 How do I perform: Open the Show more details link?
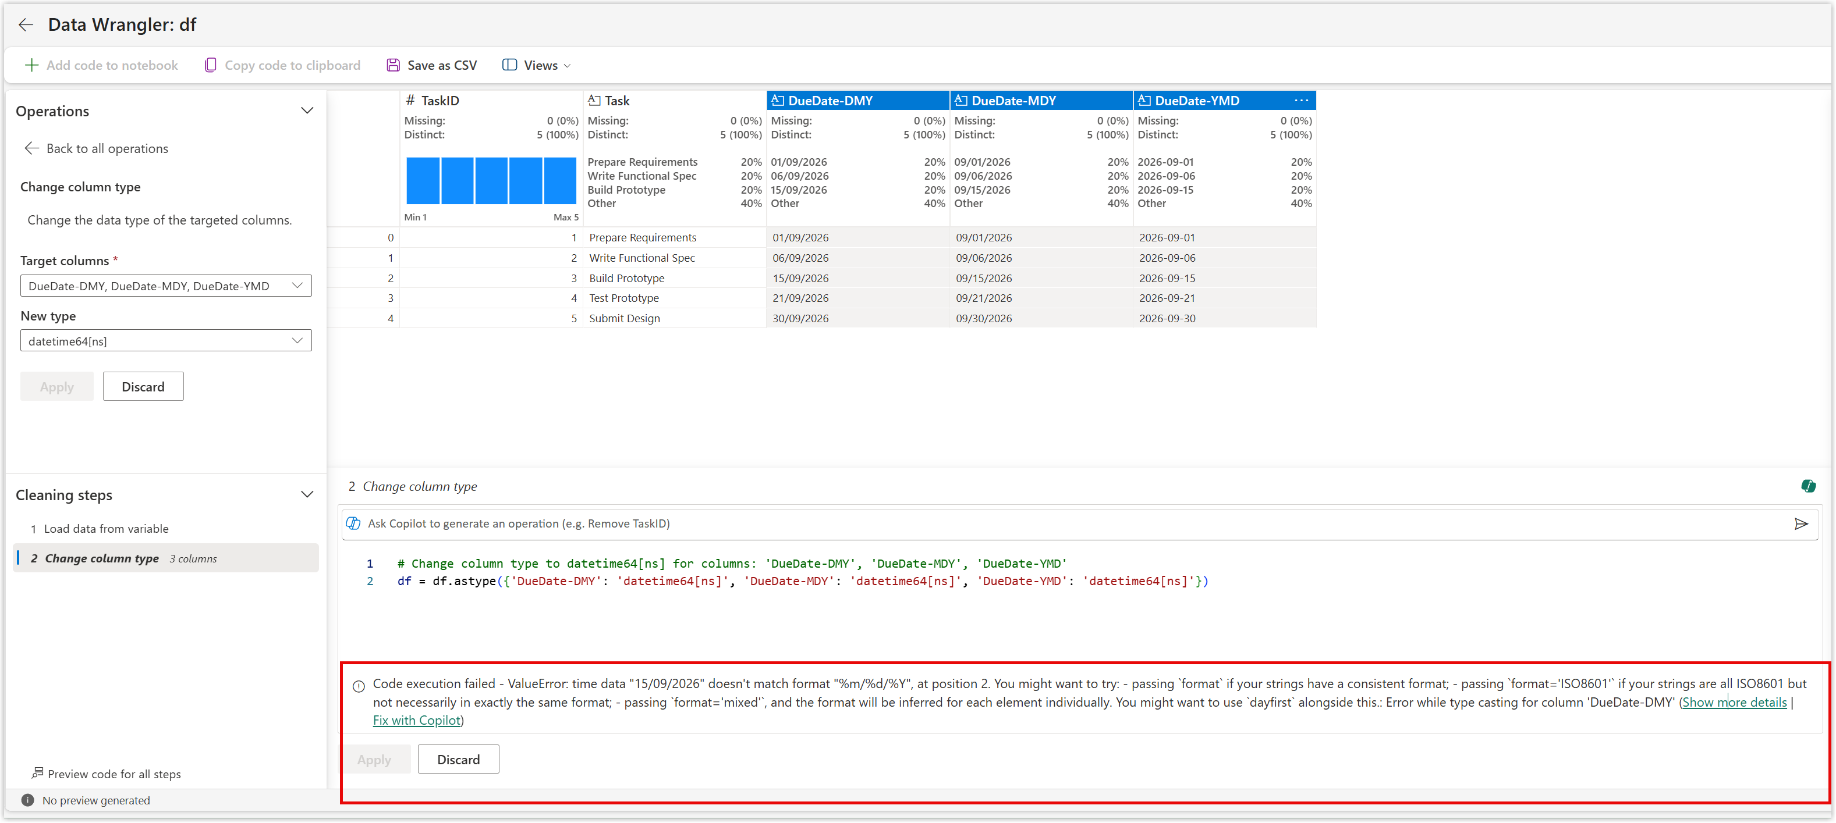coord(1735,703)
